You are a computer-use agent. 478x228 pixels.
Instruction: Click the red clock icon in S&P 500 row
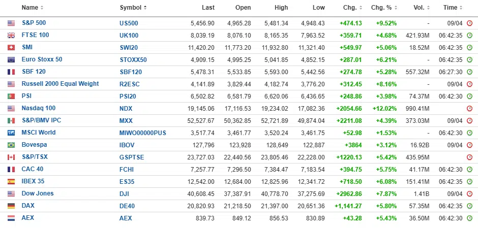point(469,23)
